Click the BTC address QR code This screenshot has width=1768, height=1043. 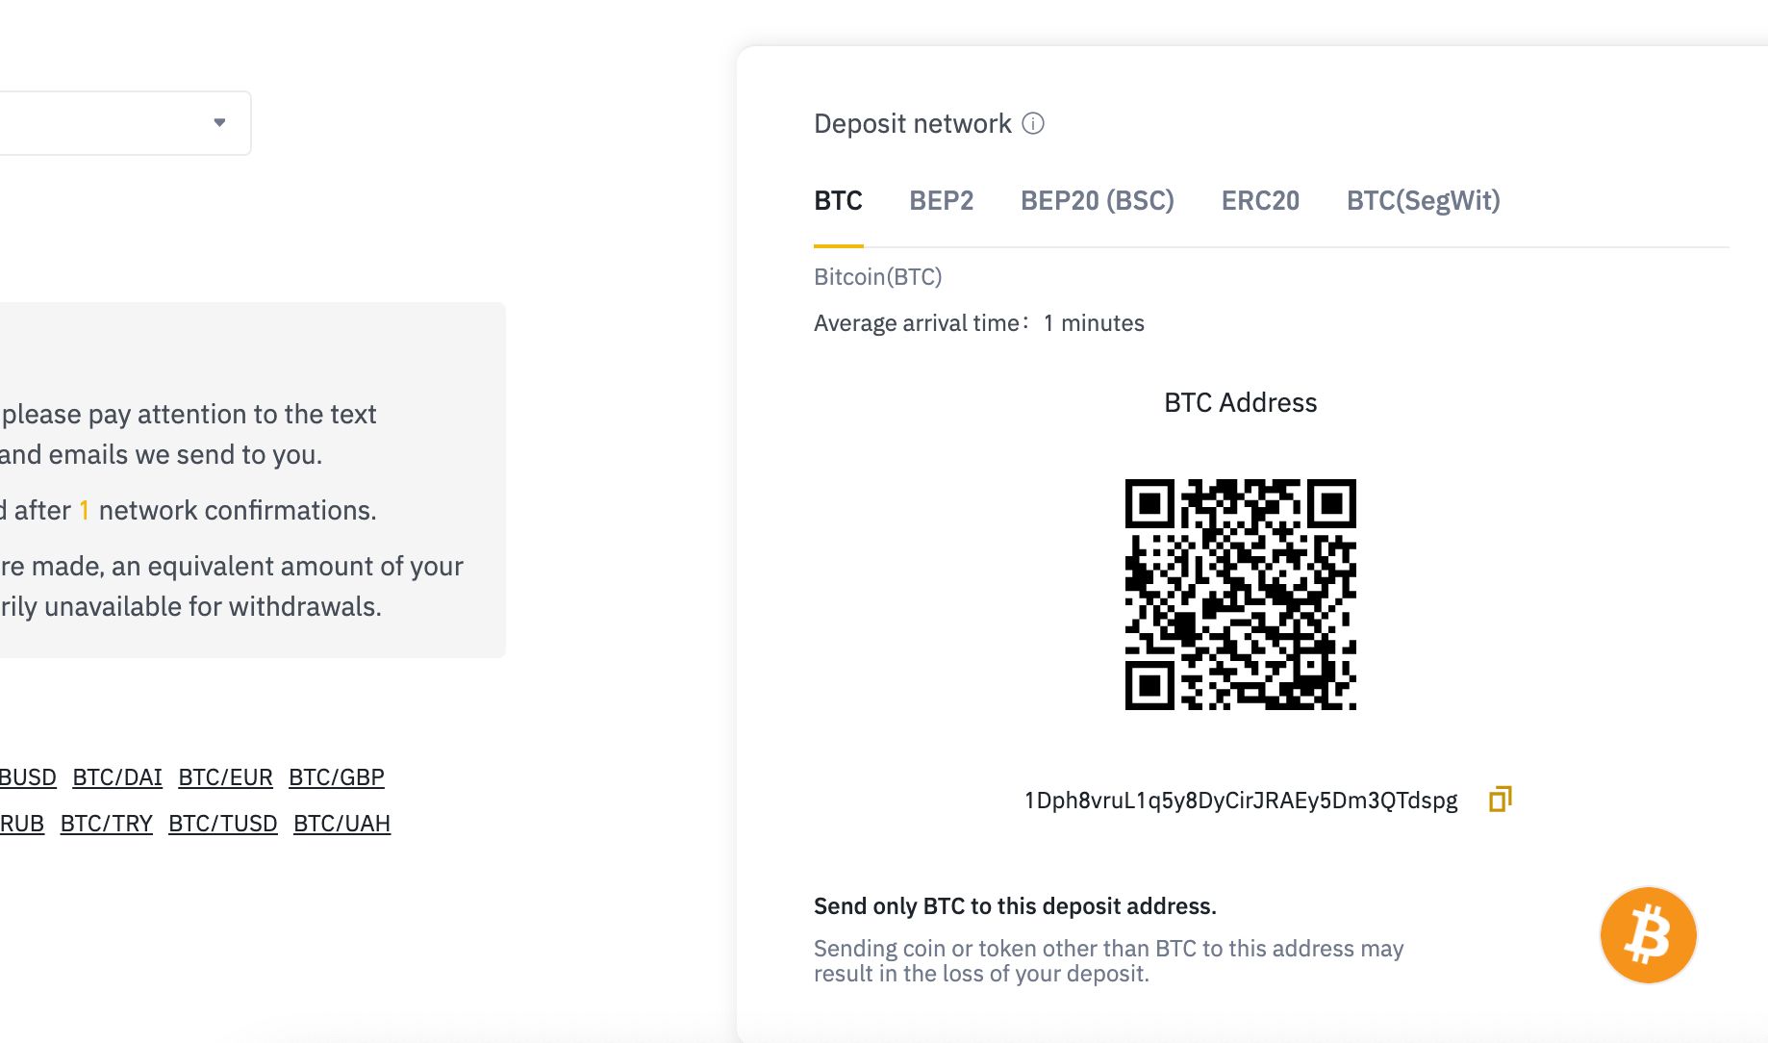point(1240,595)
